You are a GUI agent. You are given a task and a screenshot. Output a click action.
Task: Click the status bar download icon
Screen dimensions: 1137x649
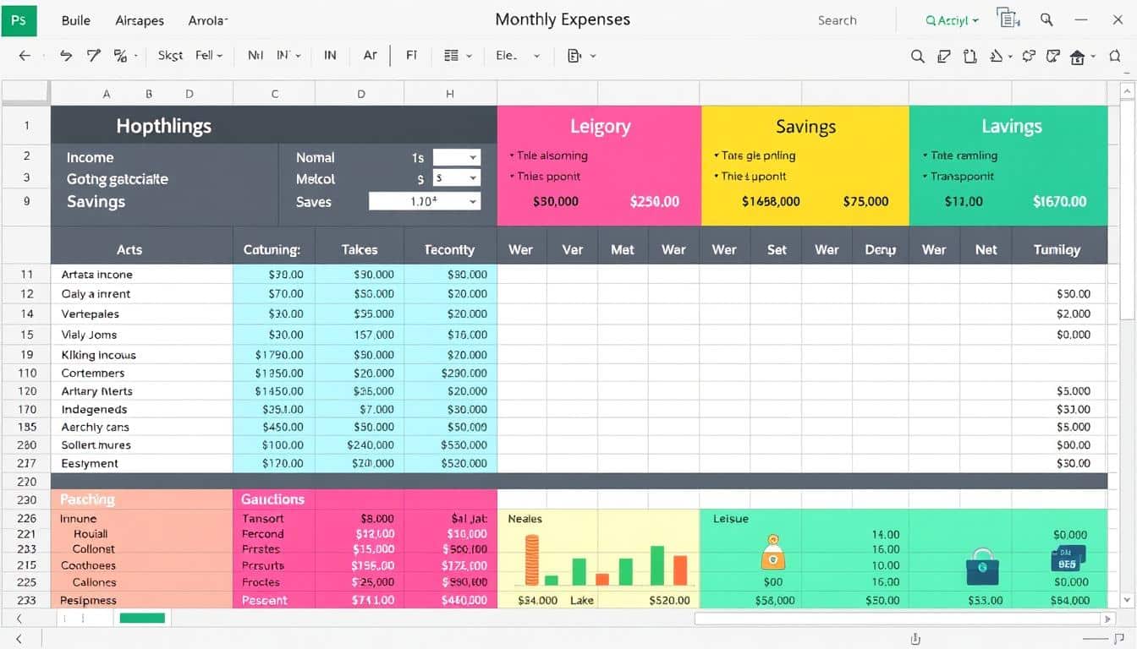(x=915, y=641)
